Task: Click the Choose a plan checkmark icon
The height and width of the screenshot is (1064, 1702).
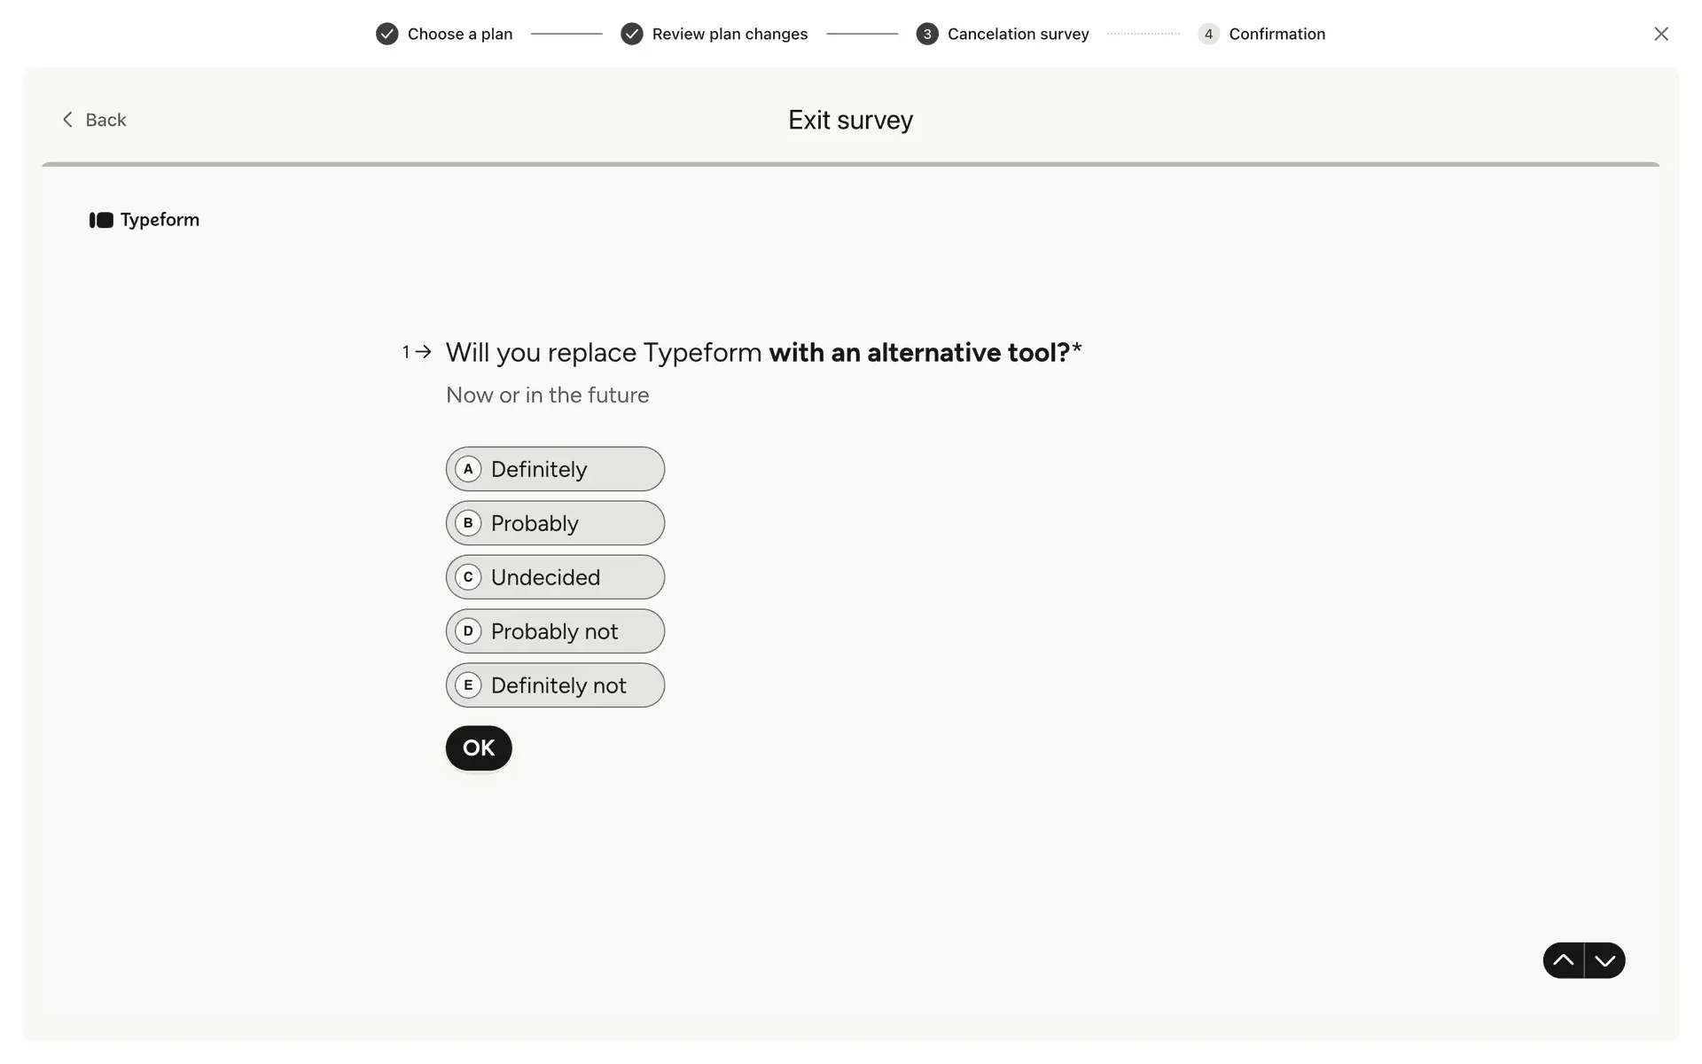Action: click(386, 34)
